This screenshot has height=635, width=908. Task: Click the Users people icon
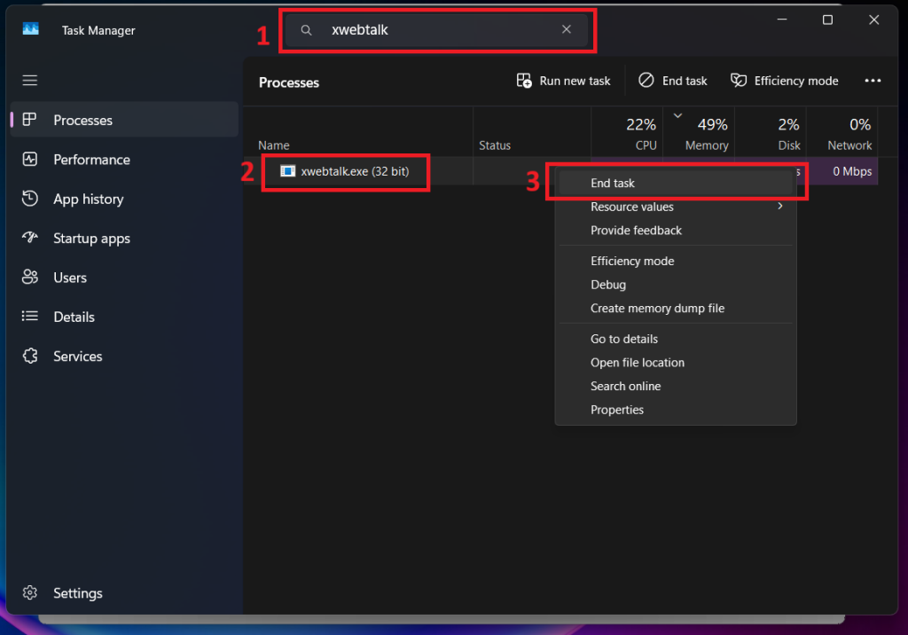[29, 277]
